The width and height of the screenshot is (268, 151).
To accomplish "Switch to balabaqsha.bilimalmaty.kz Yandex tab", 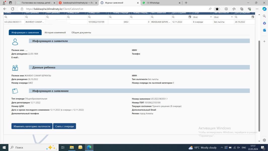I will (x=78, y=3).
